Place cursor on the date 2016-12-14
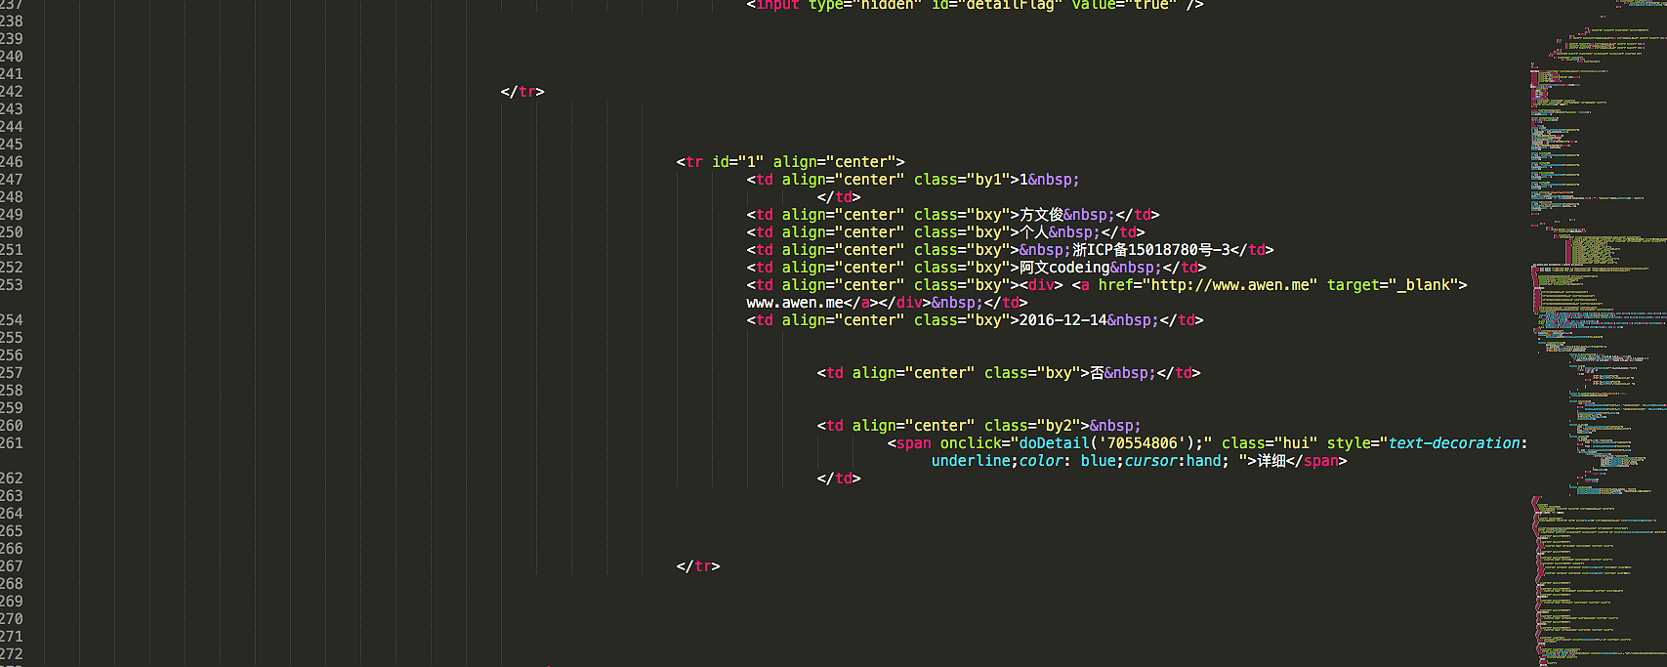This screenshot has height=667, width=1667. coord(1063,320)
